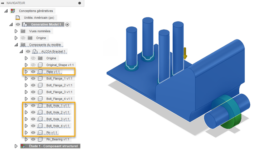
Task: Collapse the Composants du modèle folder
Action: 16,45
